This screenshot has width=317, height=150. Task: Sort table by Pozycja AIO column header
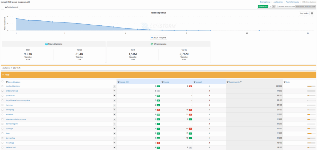pyautogui.click(x=124, y=82)
